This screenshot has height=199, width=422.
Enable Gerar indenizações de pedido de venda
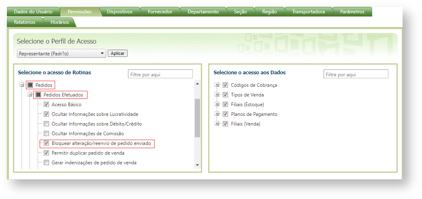(x=46, y=163)
